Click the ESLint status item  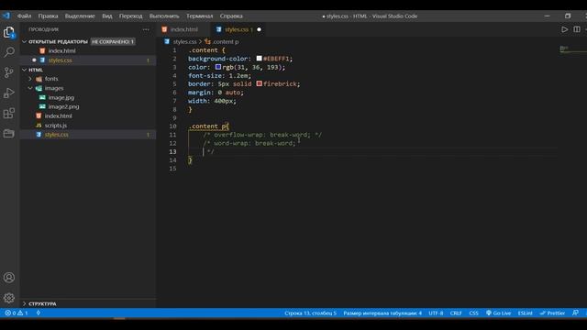tap(525, 313)
